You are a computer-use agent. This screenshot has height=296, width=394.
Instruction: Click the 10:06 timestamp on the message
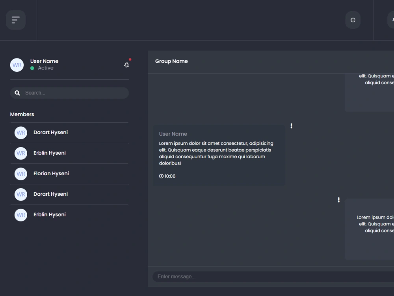170,176
